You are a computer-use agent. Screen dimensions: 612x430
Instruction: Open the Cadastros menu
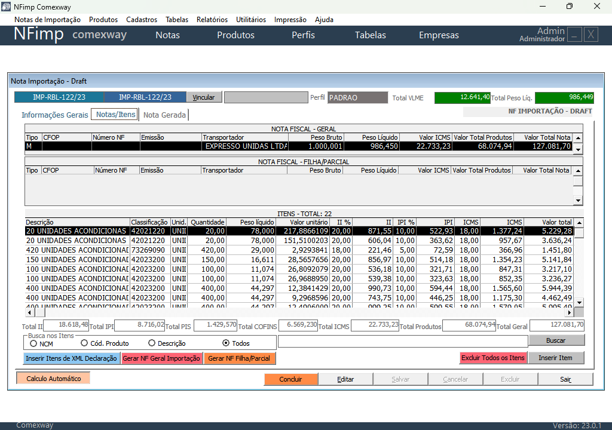pyautogui.click(x=141, y=20)
